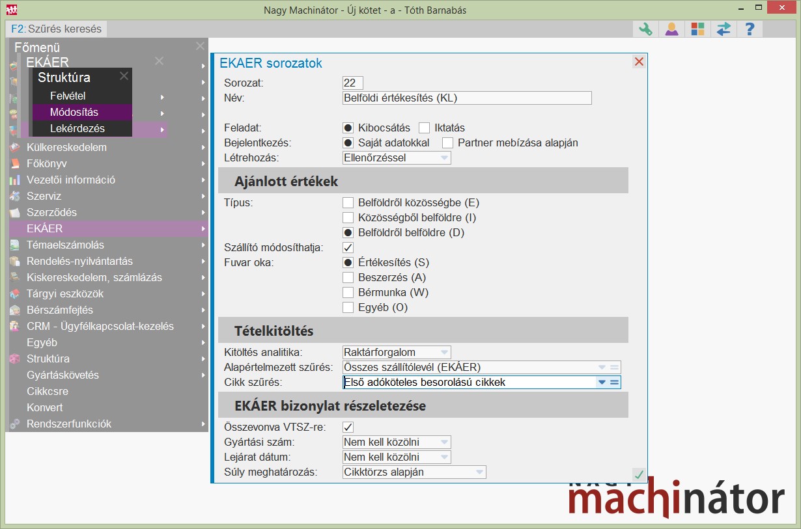801x529 pixels.
Task: Open the colored tiles window icon
Action: point(697,29)
